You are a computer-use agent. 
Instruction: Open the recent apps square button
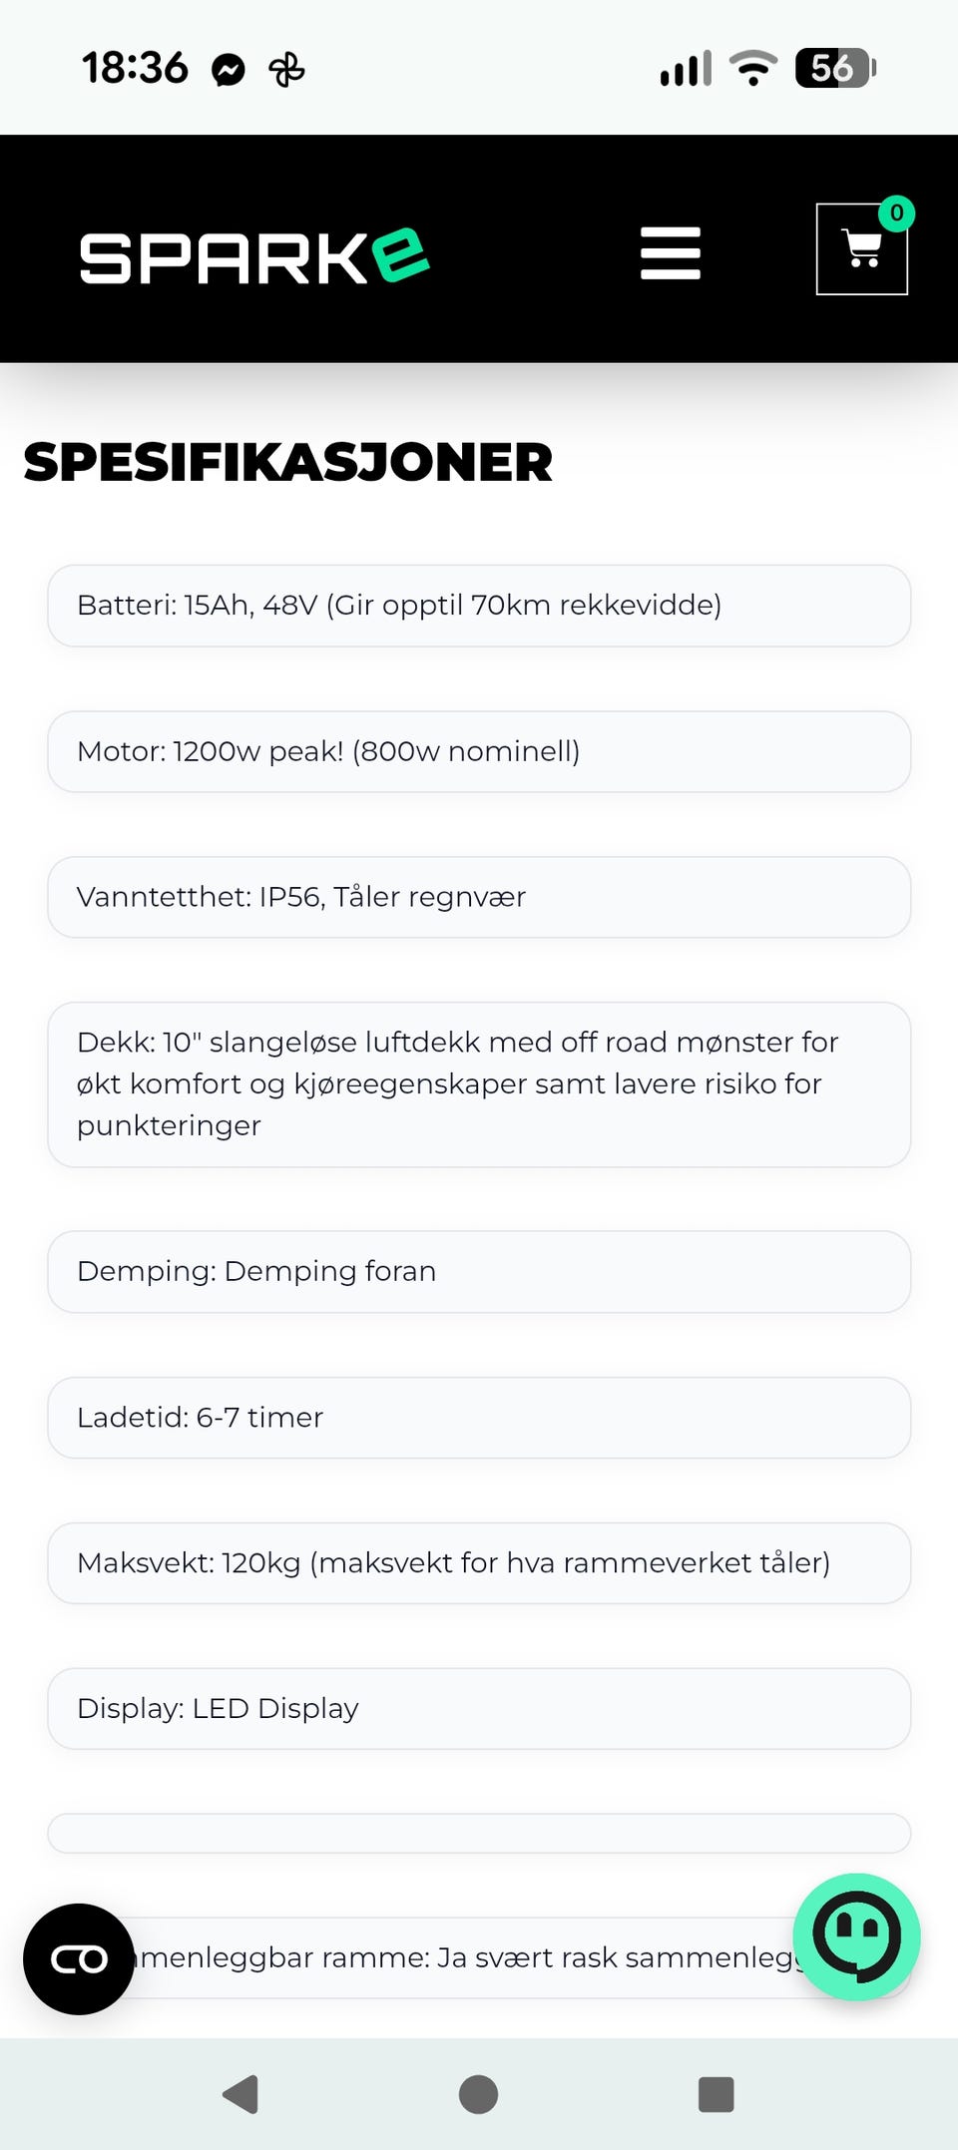coord(717,2094)
